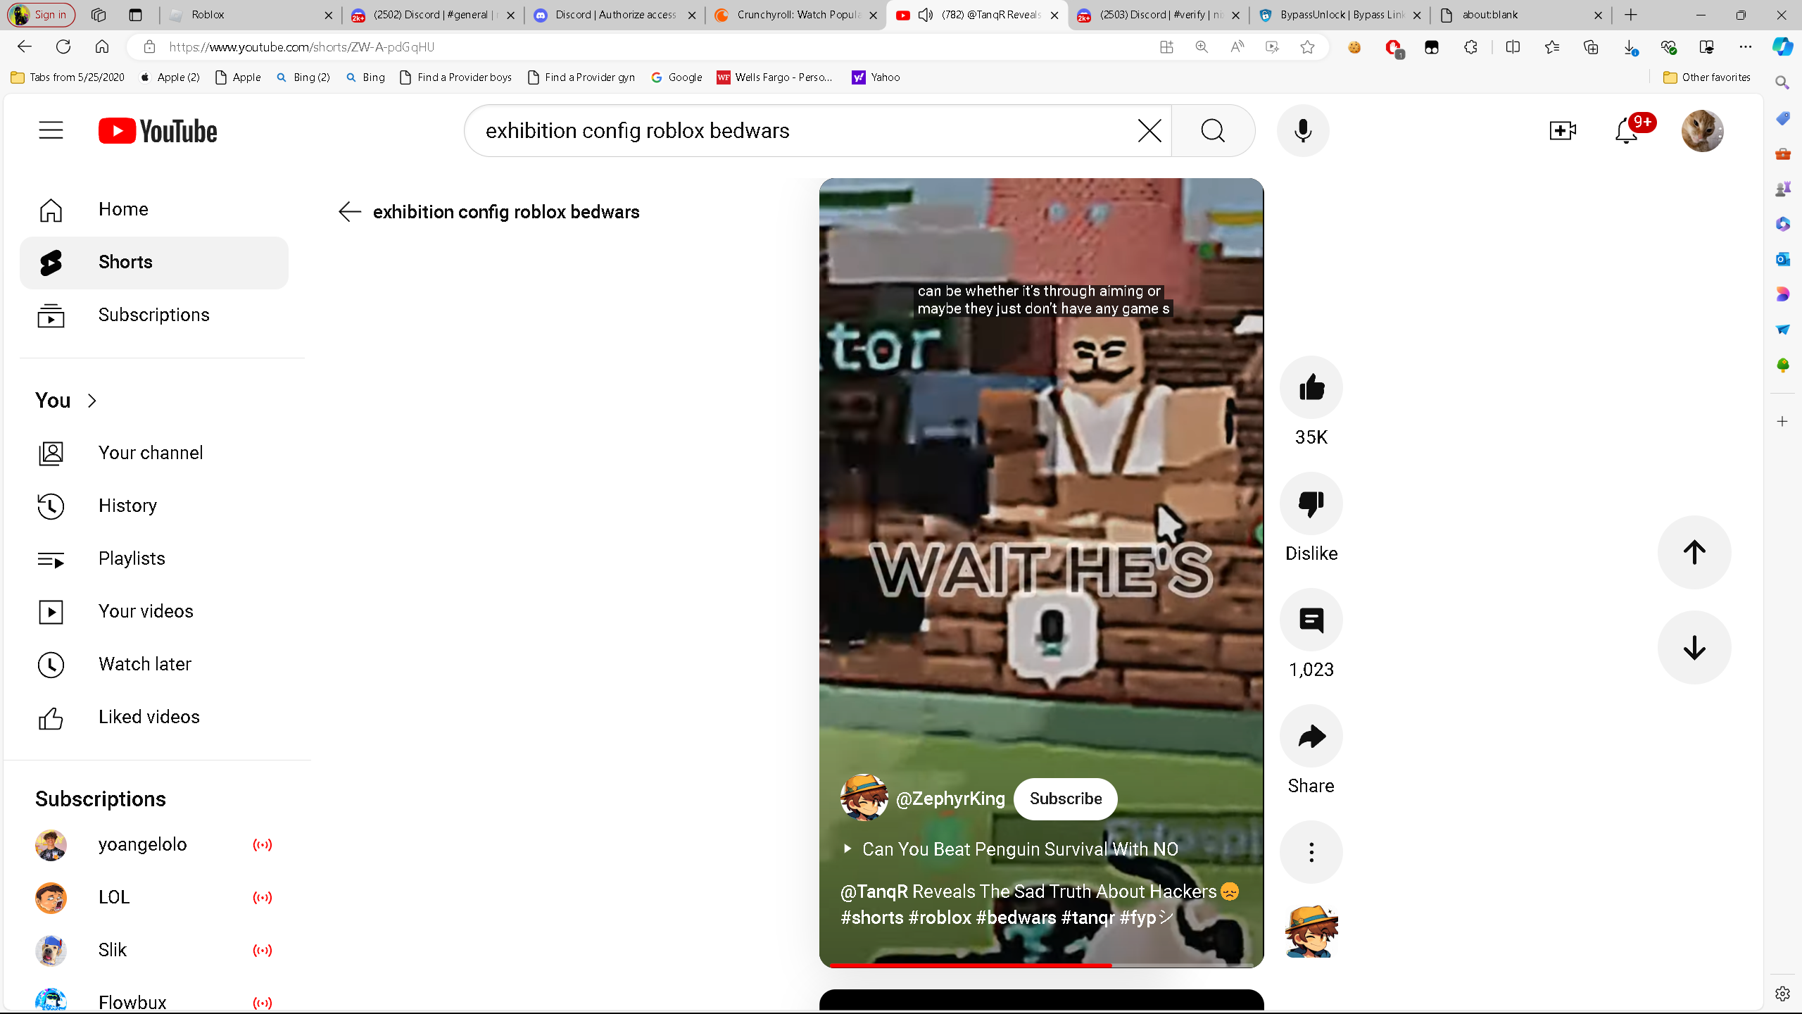This screenshot has height=1014, width=1802.
Task: Mute the playing tab's speaker icon
Action: coord(926,15)
